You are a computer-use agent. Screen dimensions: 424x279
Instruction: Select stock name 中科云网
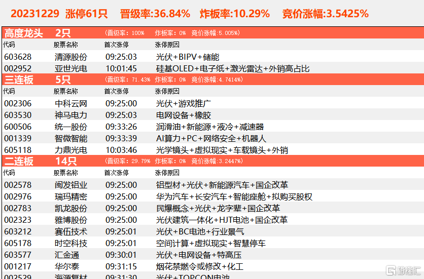pos(71,103)
